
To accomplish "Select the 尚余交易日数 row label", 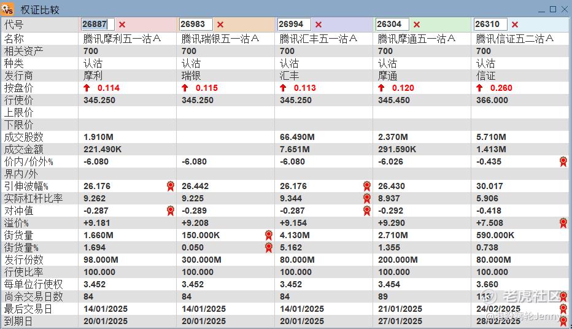I will [x=33, y=296].
